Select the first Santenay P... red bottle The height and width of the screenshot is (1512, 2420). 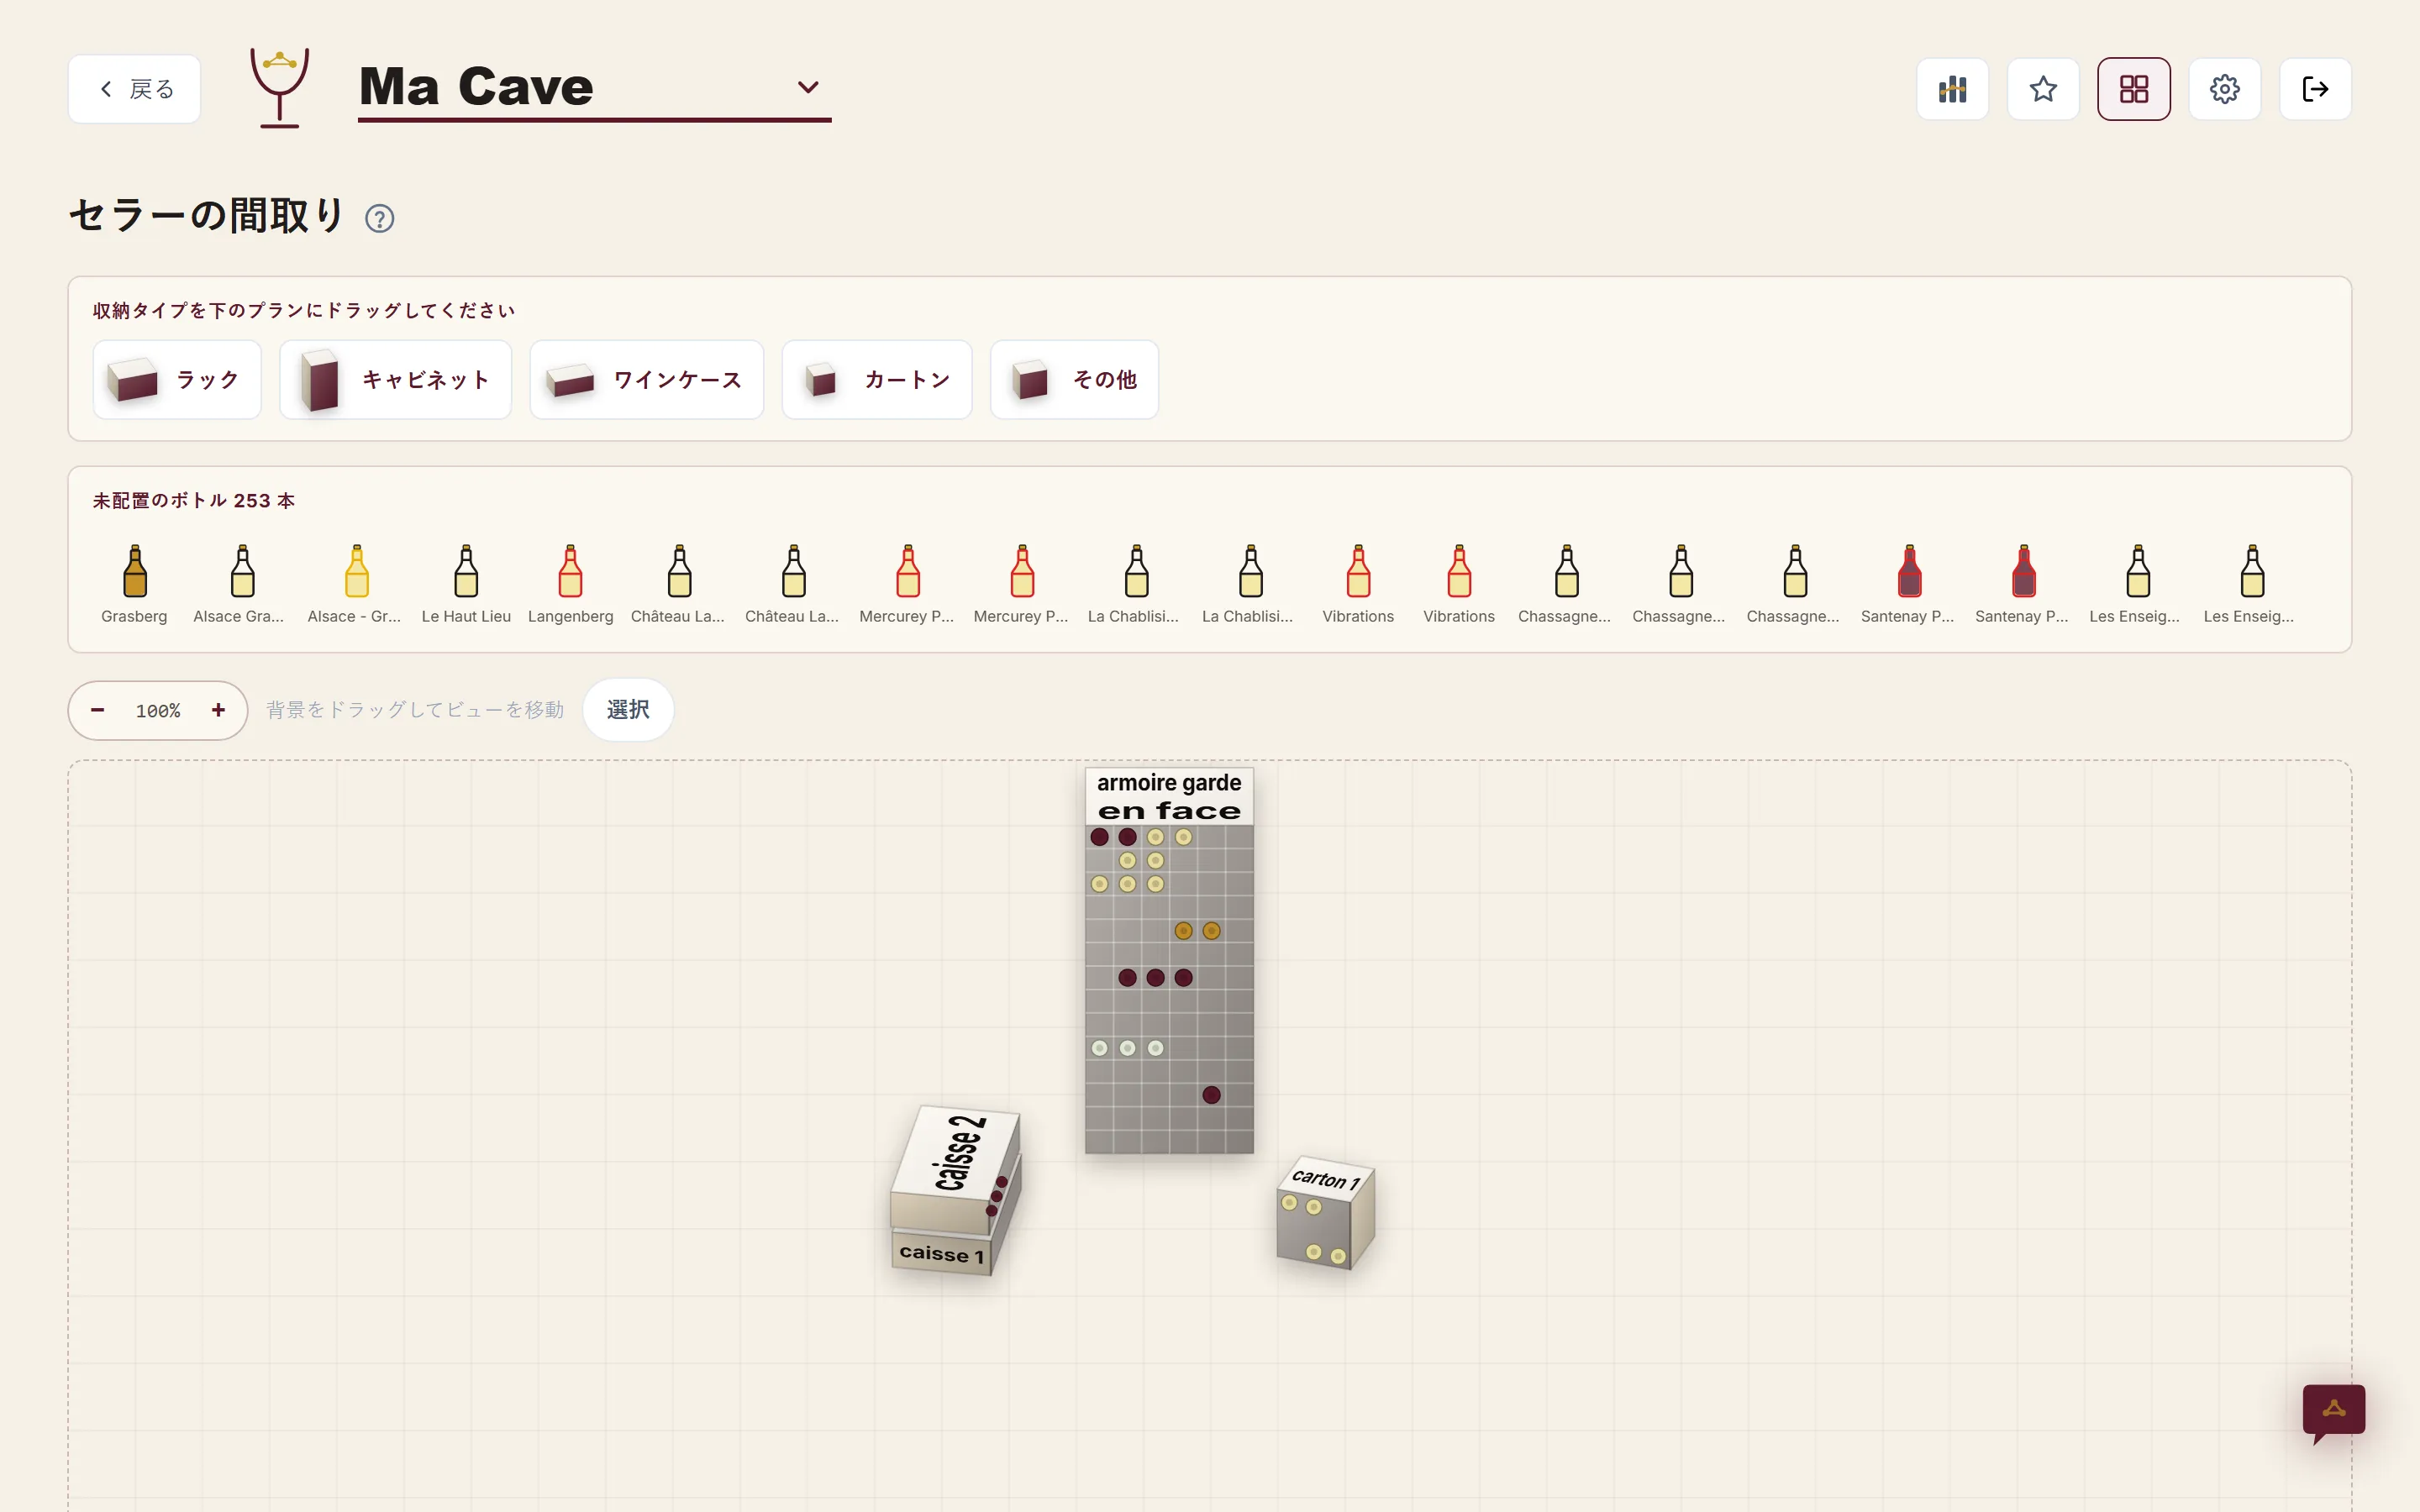[x=1908, y=585]
